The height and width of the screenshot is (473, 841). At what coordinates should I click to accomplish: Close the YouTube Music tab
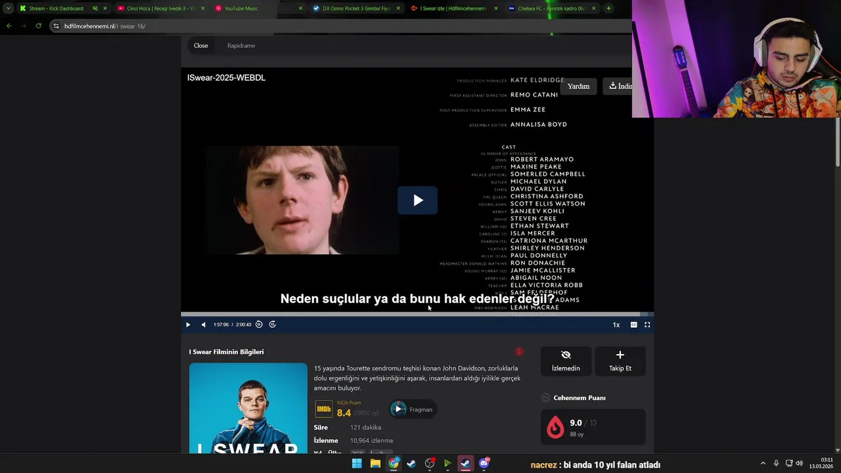pos(300,9)
